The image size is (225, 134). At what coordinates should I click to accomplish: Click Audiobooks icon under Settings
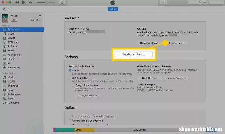tap(4, 55)
